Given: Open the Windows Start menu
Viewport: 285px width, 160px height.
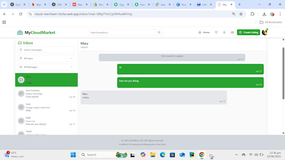Looking at the screenshot, I should tap(73, 155).
